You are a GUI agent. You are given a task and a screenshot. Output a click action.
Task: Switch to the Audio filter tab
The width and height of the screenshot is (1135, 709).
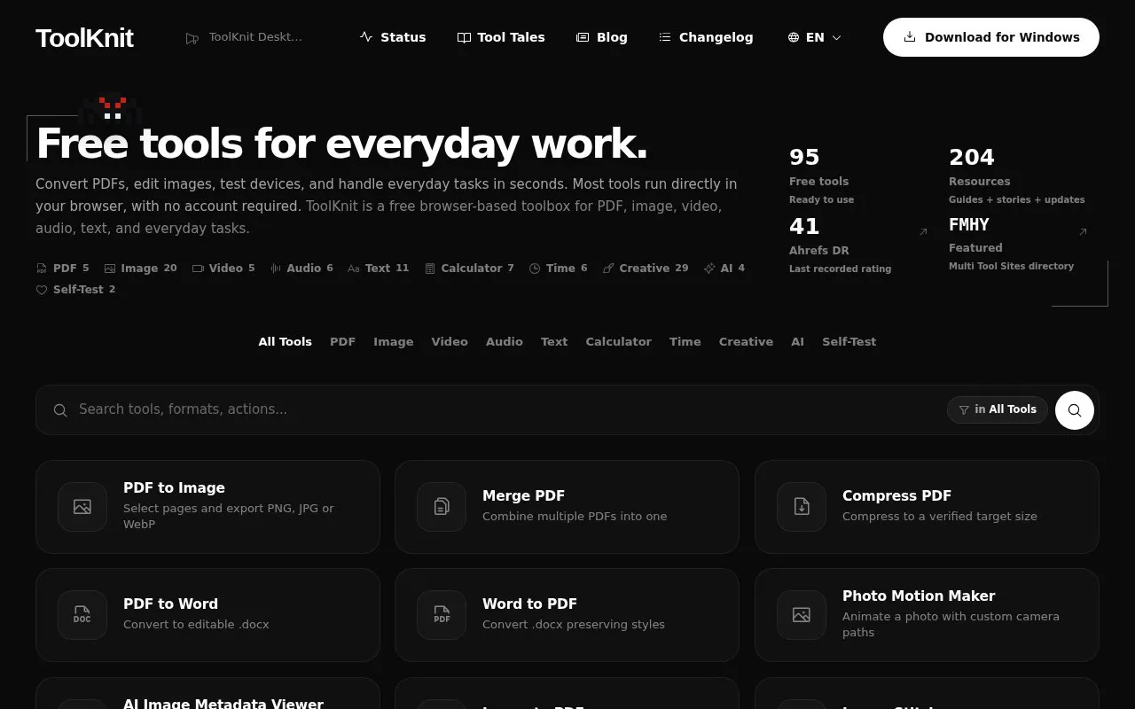click(x=505, y=341)
